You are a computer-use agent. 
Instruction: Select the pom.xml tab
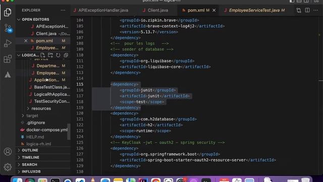(x=196, y=10)
